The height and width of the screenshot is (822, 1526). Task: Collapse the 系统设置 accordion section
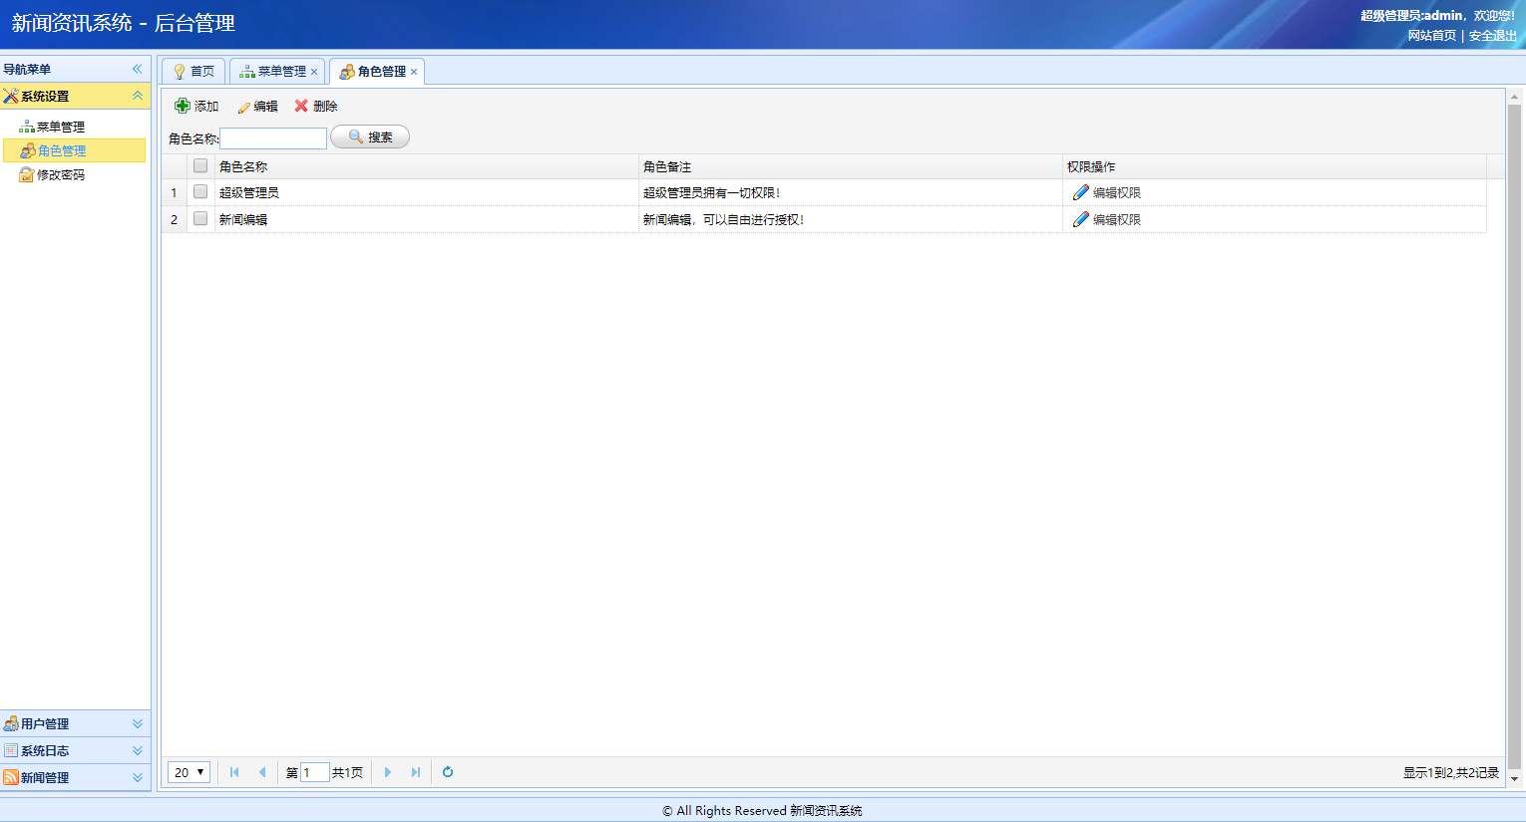tap(138, 96)
